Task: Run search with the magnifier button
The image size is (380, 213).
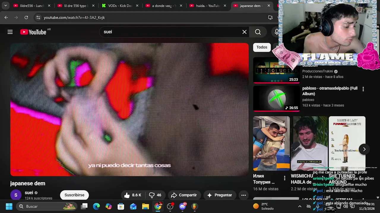Action: tap(258, 32)
